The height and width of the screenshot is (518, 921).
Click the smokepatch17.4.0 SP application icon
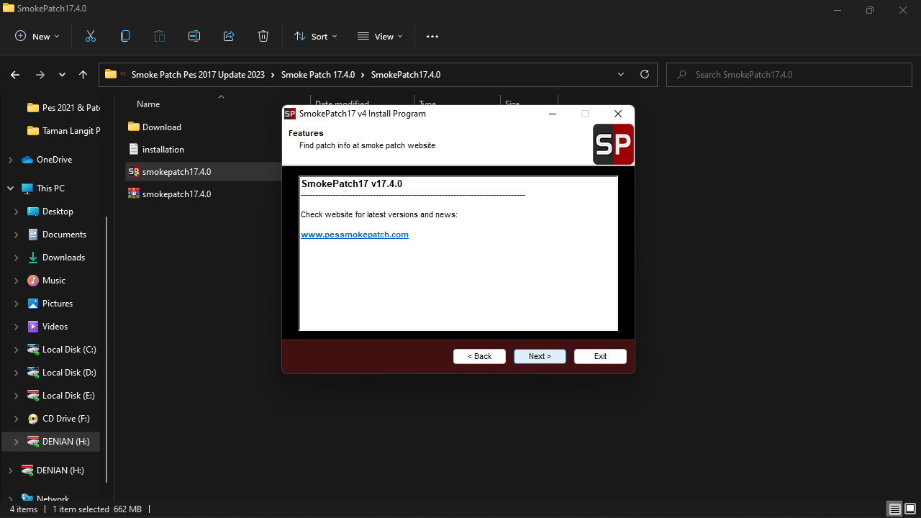133,171
